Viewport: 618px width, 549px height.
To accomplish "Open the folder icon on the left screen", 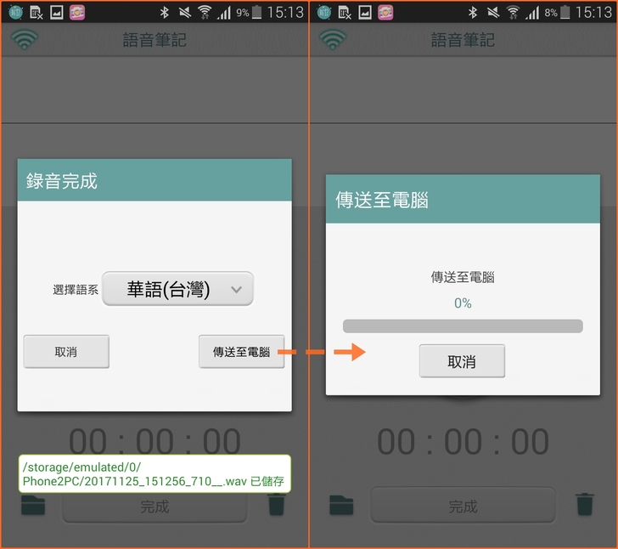I will pyautogui.click(x=33, y=505).
